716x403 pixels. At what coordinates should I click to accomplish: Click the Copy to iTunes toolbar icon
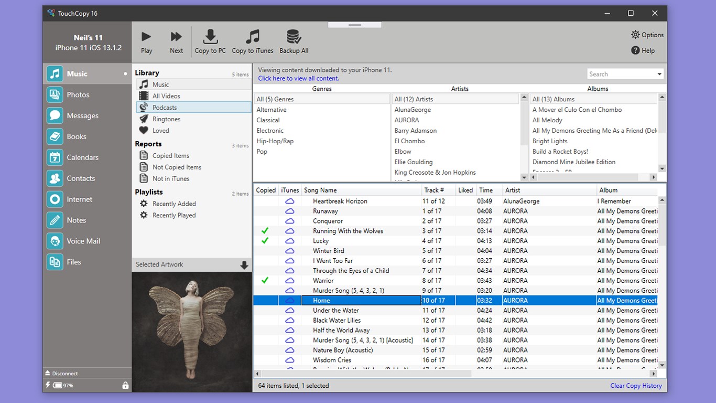click(x=252, y=41)
